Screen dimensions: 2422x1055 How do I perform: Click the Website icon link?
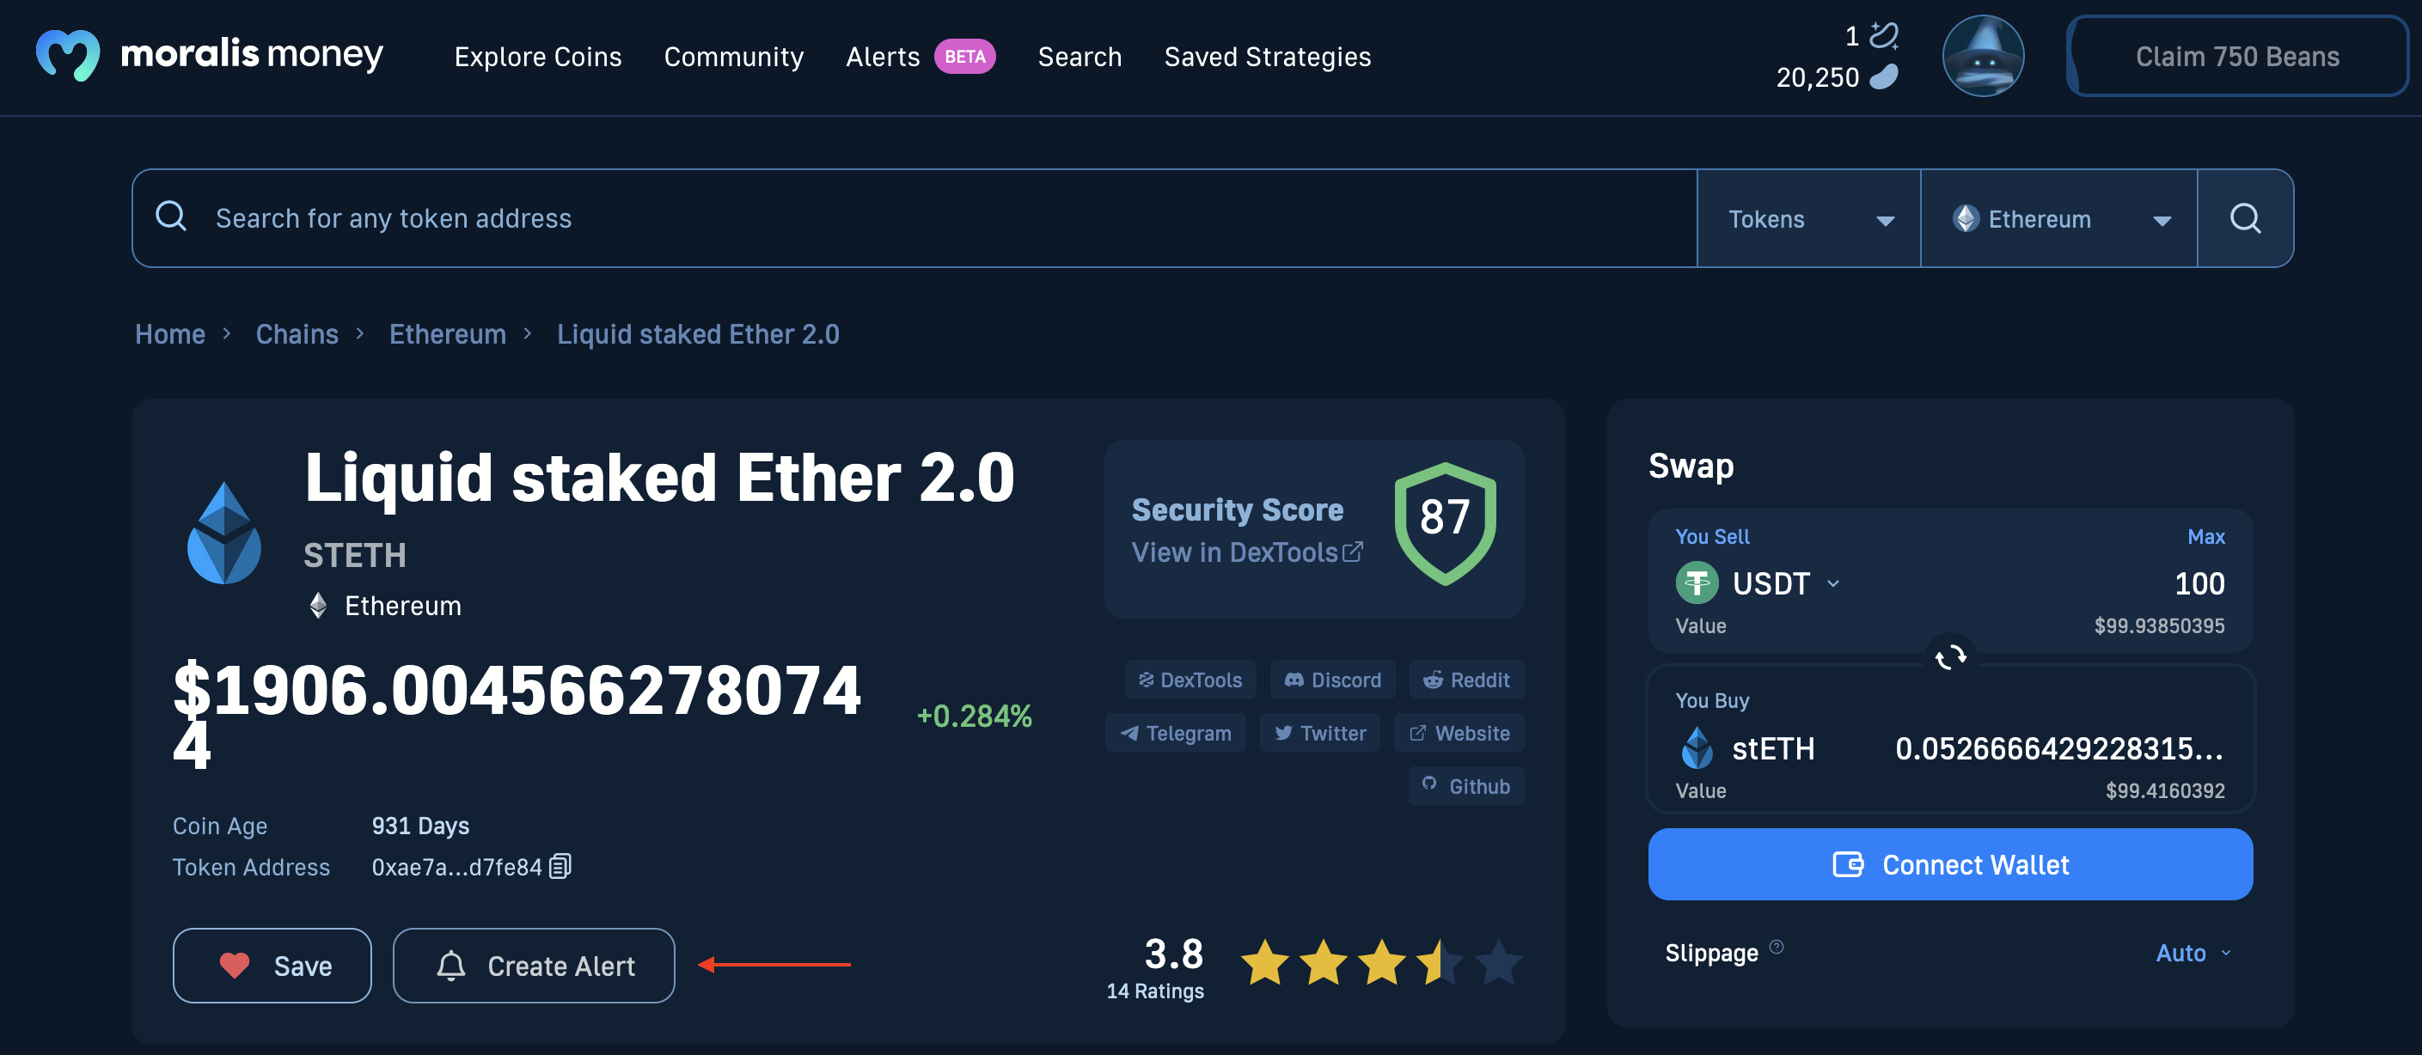[1459, 732]
